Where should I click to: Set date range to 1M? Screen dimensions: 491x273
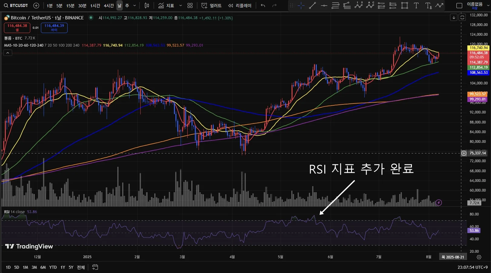coord(25,267)
